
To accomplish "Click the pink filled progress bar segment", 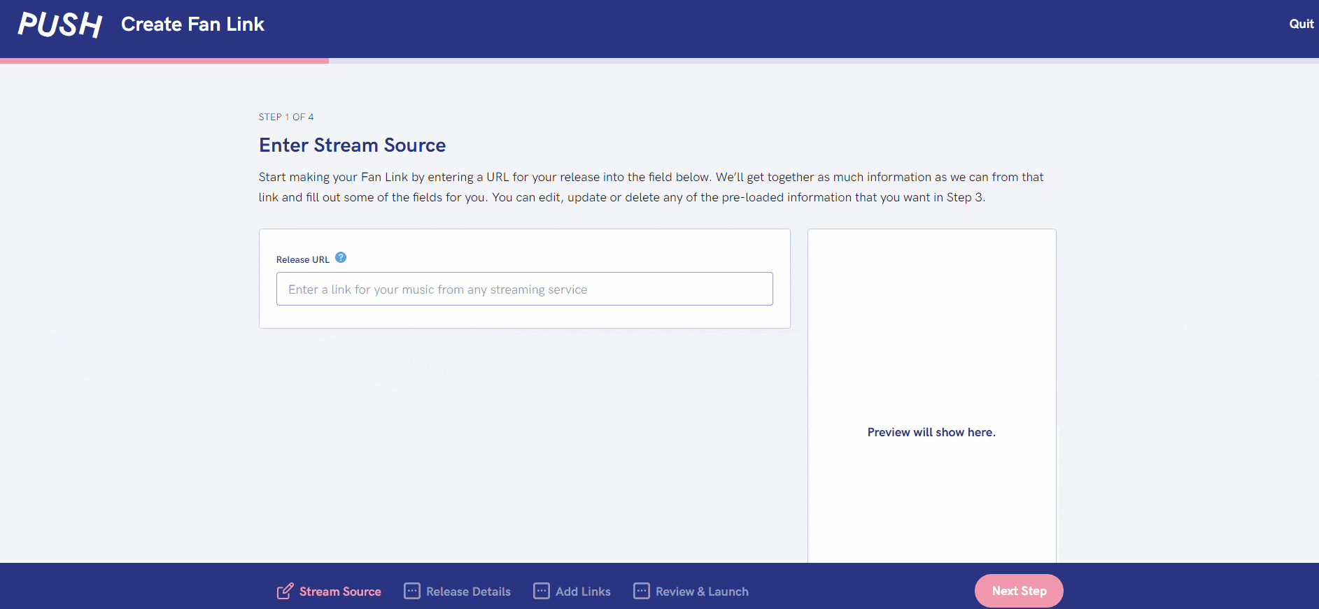I will (164, 61).
